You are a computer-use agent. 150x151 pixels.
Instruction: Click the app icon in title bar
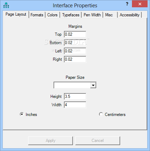pos(6,5)
